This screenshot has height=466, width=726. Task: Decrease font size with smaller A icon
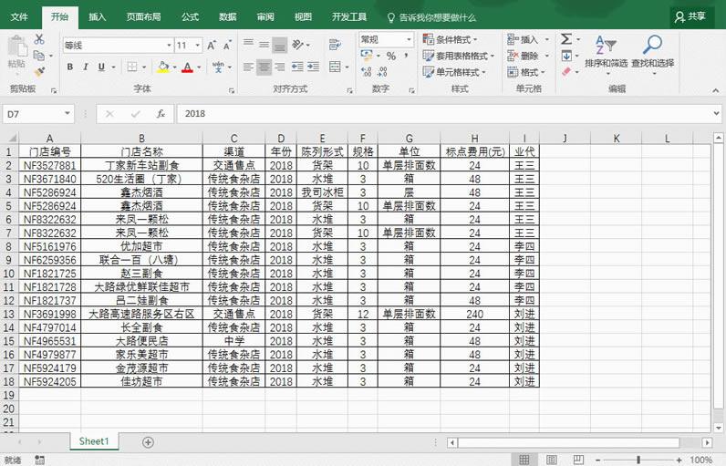[227, 46]
